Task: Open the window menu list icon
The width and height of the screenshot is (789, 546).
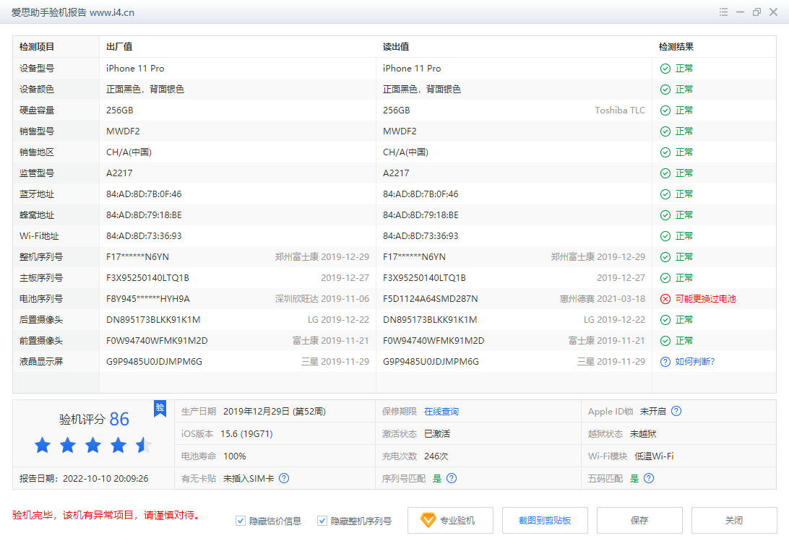Action: 723,12
